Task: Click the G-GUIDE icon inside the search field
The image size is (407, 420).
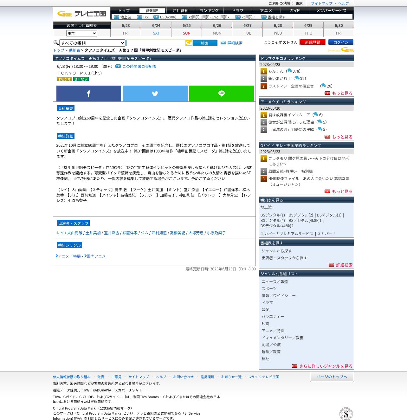Action: pos(189,43)
